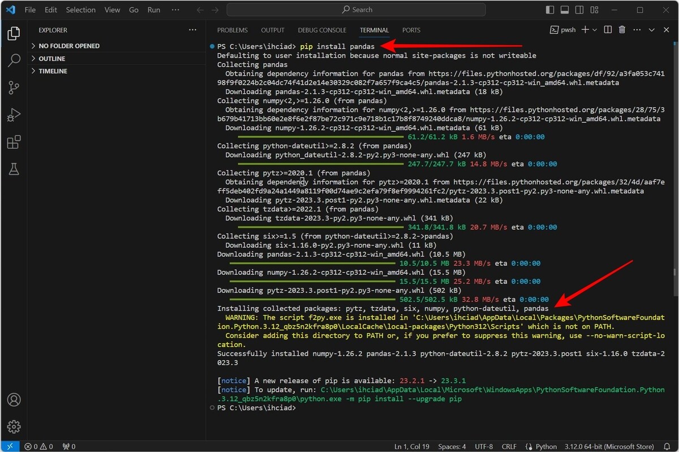Click the CRLF end of line indicator
The height and width of the screenshot is (452, 679).
coord(508,446)
